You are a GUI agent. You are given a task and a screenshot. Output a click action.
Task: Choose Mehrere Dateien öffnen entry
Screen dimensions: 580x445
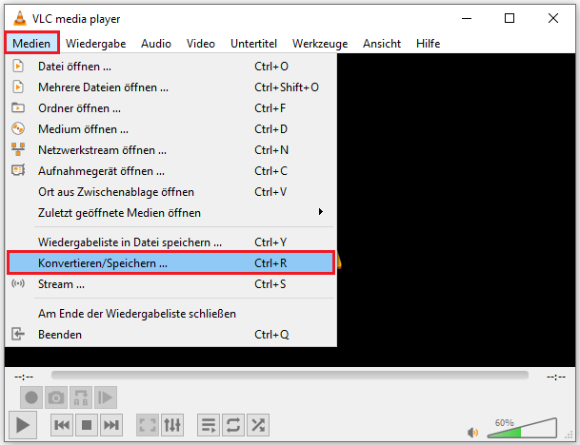170,87
